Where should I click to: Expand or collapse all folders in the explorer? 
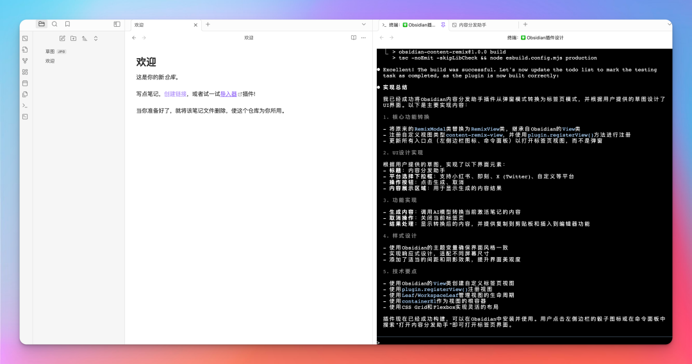coord(95,38)
